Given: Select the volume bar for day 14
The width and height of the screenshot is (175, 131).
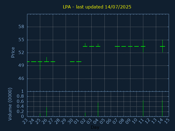Looking at the screenshot, I should point(162,108).
